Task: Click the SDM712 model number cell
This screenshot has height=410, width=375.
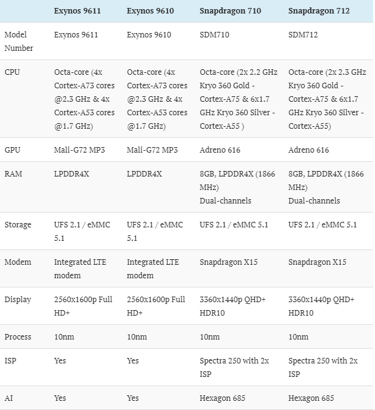Action: click(x=303, y=35)
